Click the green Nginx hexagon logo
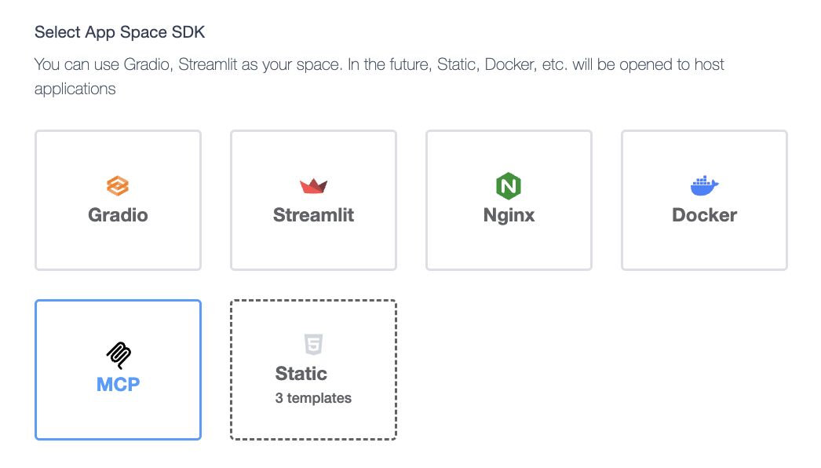This screenshot has height=468, width=821. 509,186
